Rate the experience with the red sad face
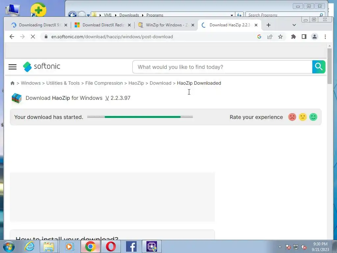The width and height of the screenshot is (337, 253). [x=292, y=117]
